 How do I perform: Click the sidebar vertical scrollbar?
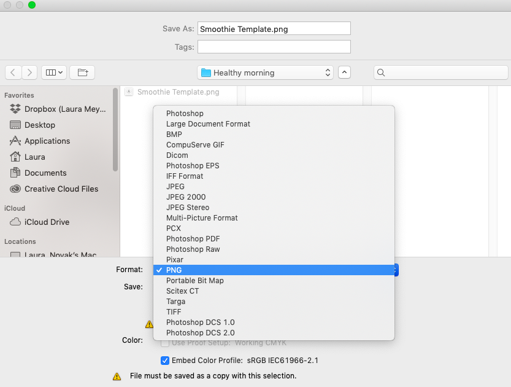coord(115,130)
